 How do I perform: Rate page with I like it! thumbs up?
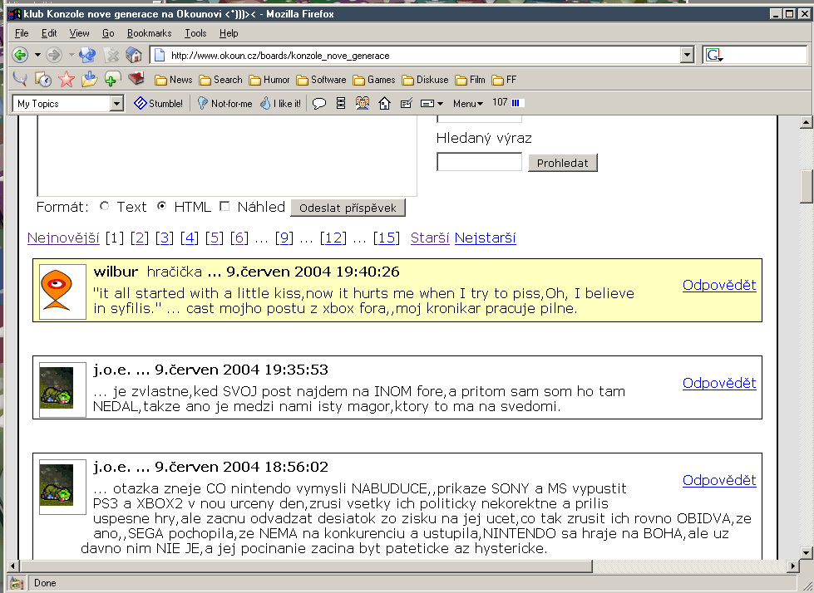[281, 103]
